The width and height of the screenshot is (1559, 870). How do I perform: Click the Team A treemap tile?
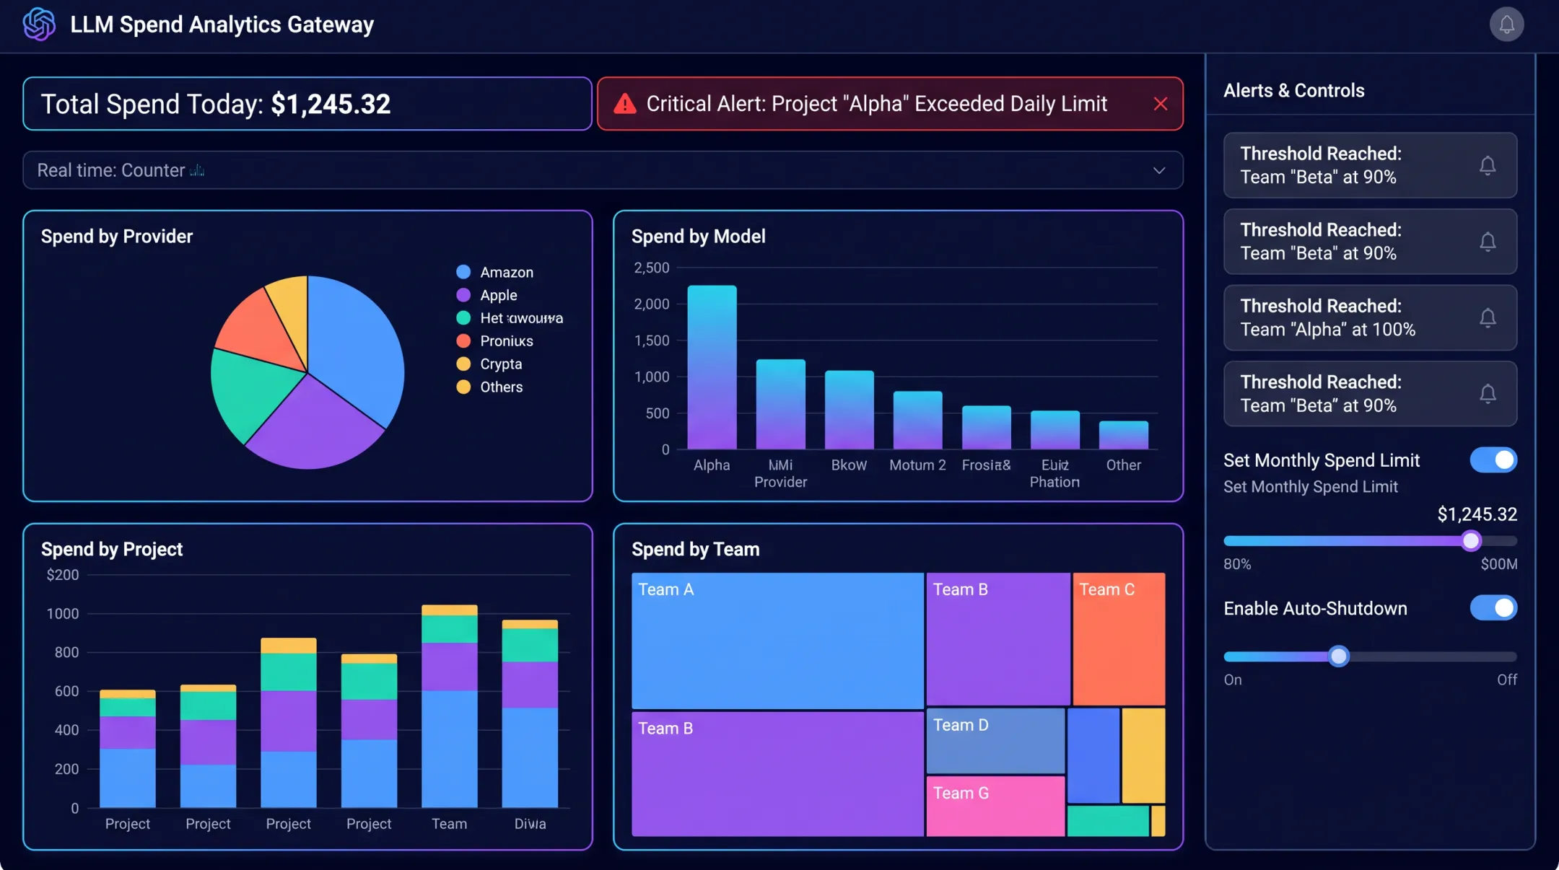pos(777,641)
